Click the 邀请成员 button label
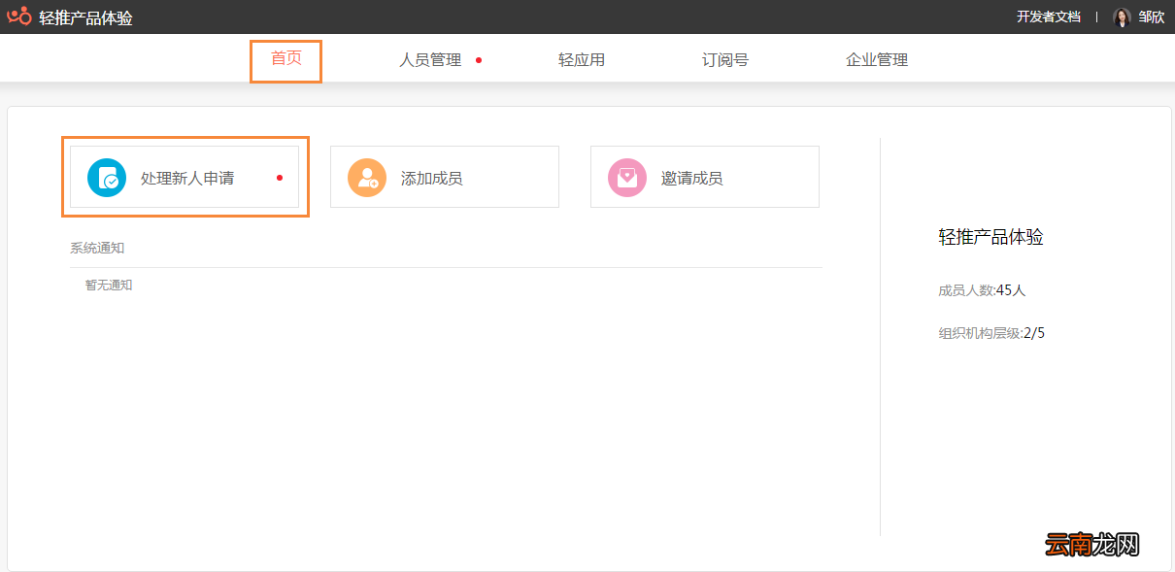Viewport: 1175px width, 572px height. [692, 179]
